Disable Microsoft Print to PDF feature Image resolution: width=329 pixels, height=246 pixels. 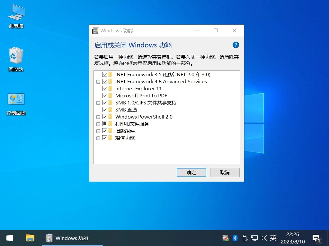(104, 95)
